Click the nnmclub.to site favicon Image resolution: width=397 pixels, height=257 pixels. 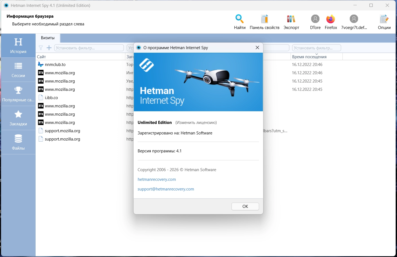41,64
